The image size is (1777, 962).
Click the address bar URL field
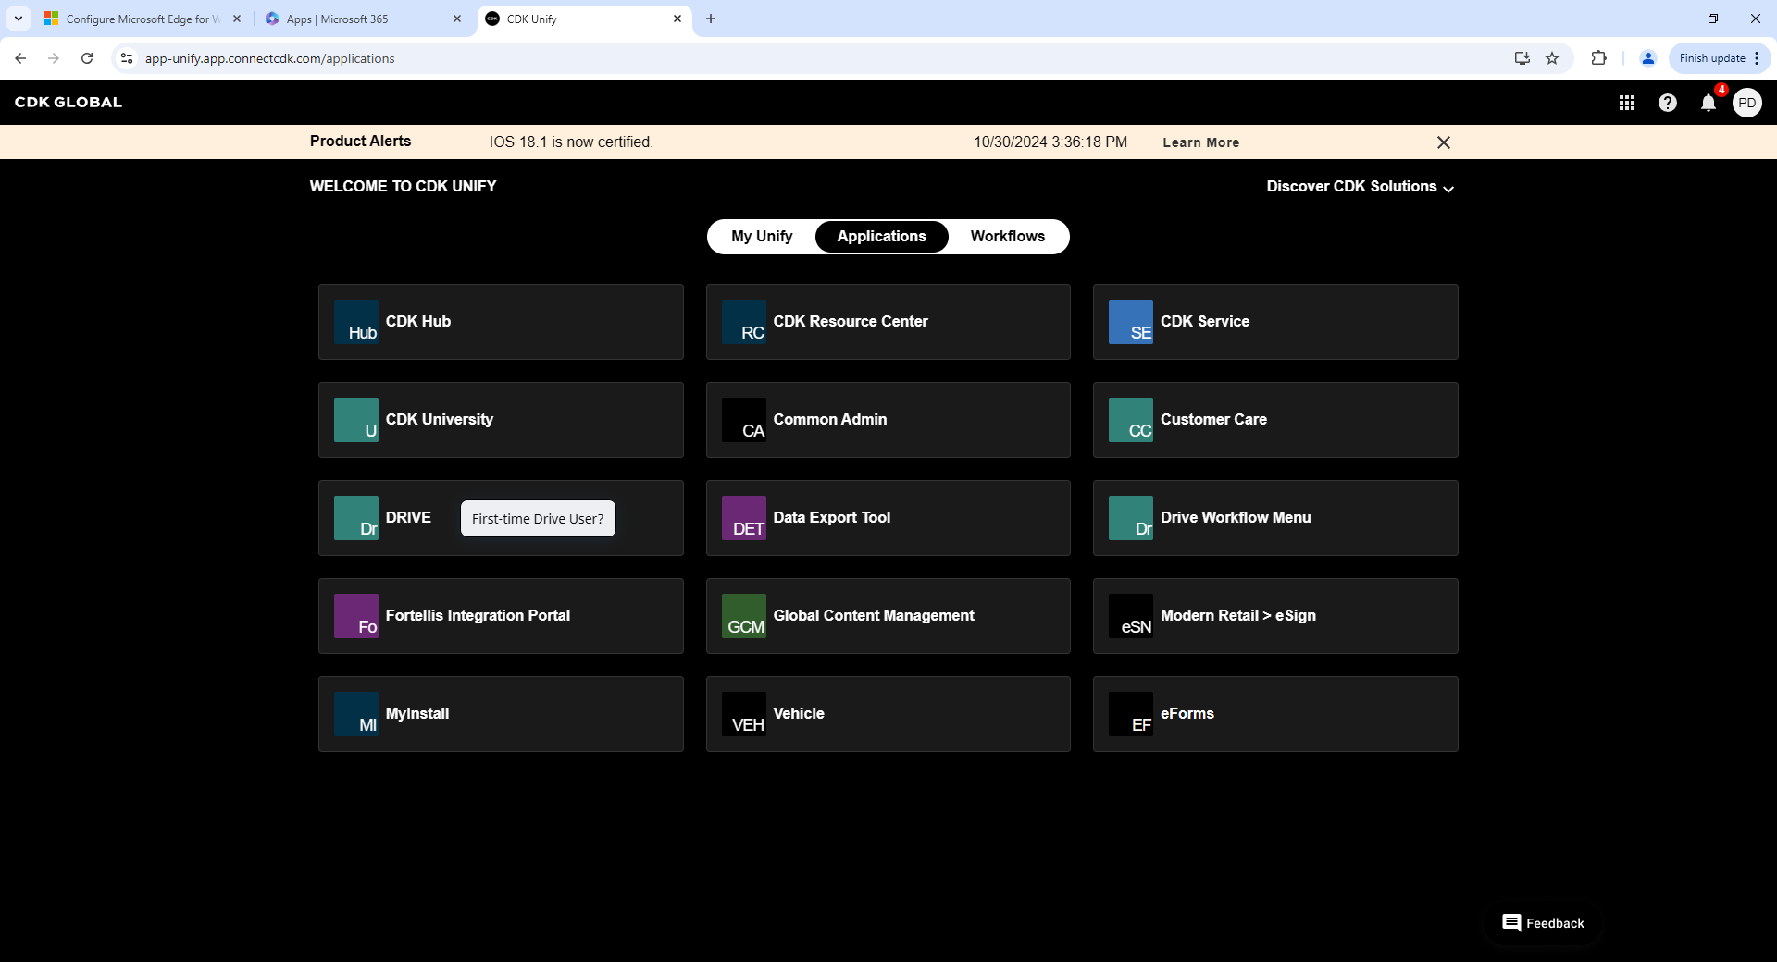tap(814, 58)
